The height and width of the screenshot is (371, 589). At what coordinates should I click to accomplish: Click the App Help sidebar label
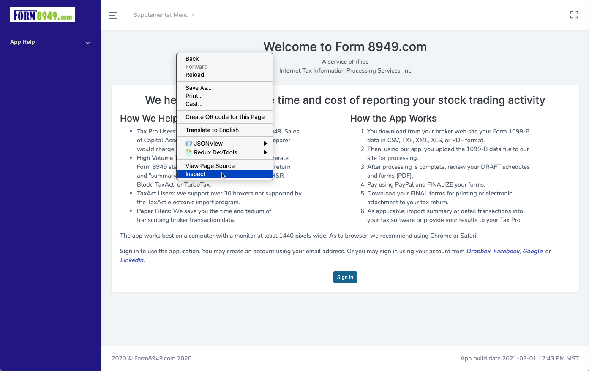22,42
